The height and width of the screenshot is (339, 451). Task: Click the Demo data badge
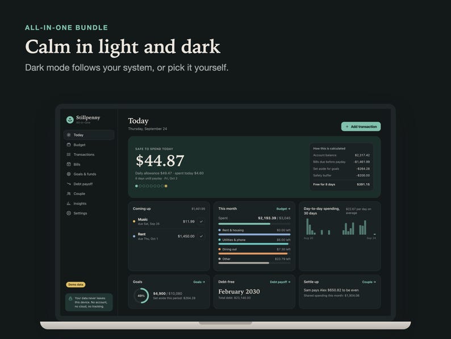pos(76,284)
